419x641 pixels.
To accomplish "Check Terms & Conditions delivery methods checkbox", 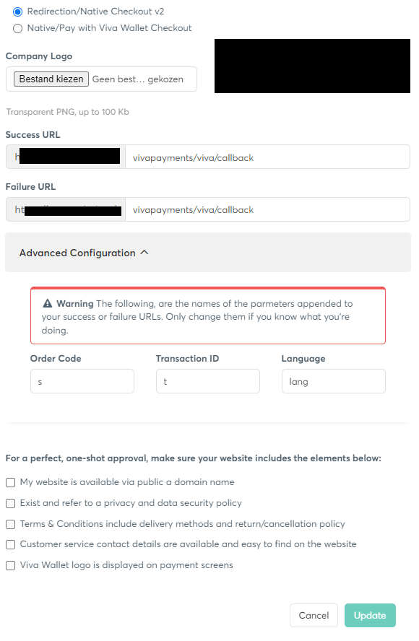I will click(11, 524).
